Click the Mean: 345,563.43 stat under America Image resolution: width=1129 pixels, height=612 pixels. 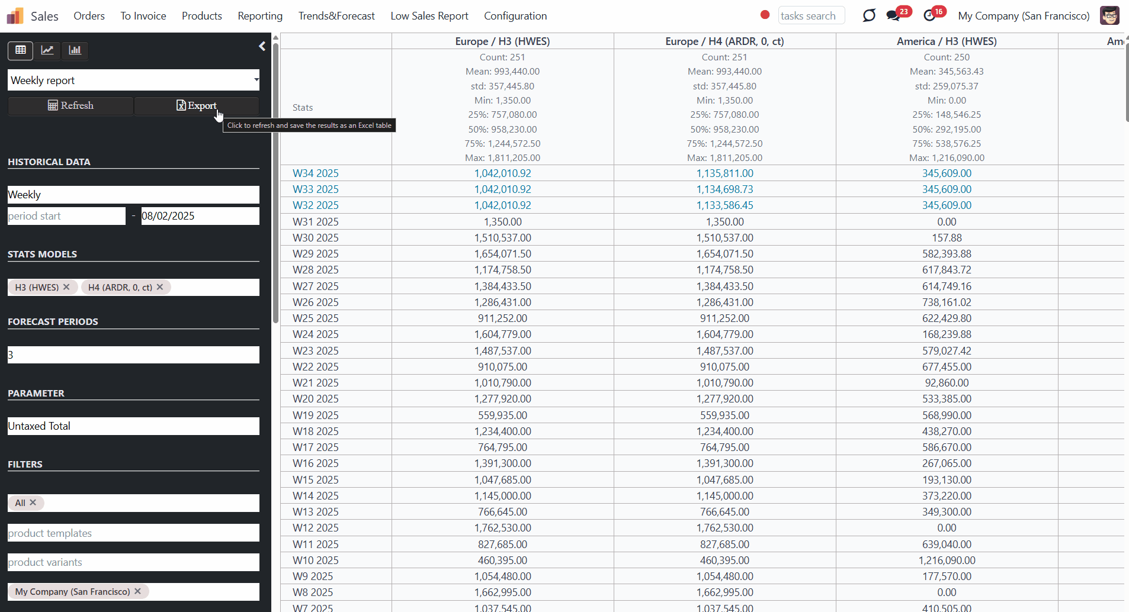(x=947, y=72)
